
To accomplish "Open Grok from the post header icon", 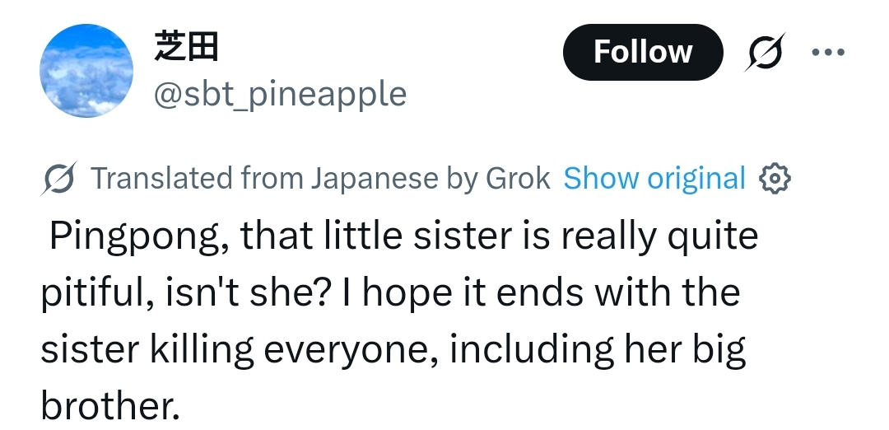I will pos(765,52).
